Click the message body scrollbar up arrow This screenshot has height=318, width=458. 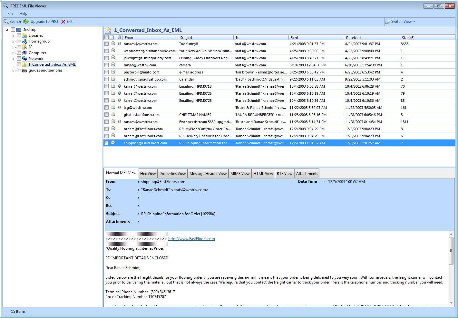point(451,234)
